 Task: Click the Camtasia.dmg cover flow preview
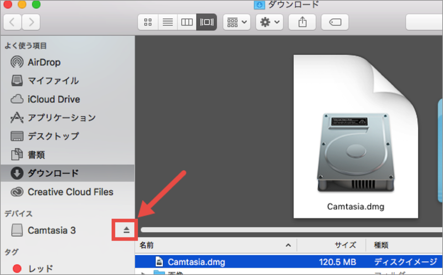(356, 136)
